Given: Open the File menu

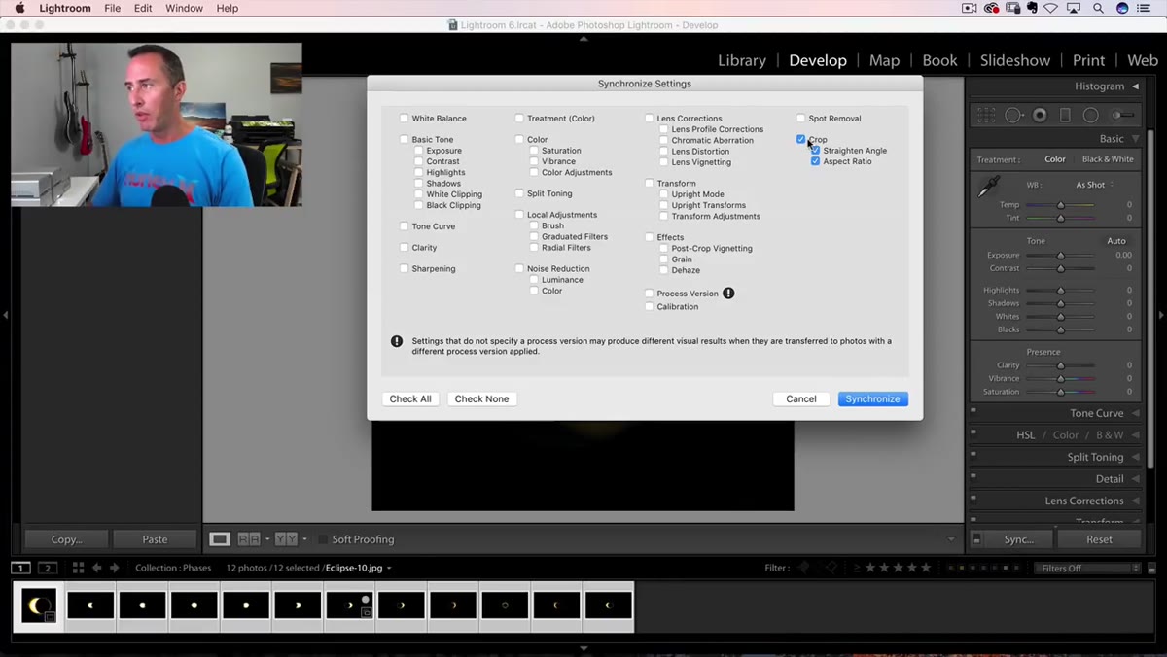Looking at the screenshot, I should [113, 8].
